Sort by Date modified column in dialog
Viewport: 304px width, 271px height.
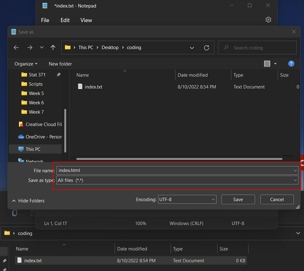pyautogui.click(x=193, y=75)
